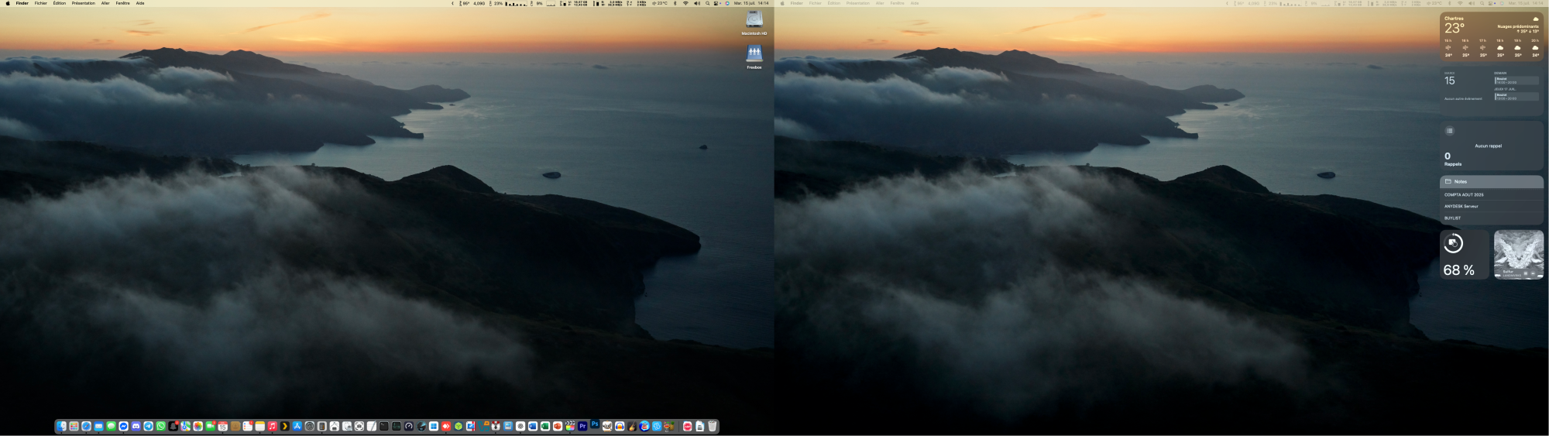Viewport: 1549px width, 436px height.
Task: Open the music album art widget
Action: [x=1519, y=254]
